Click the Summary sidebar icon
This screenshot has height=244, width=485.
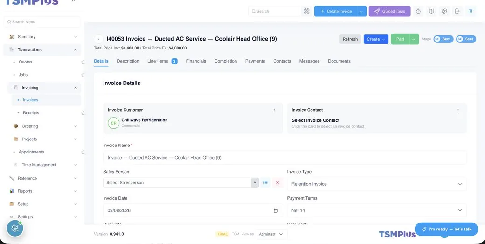[12, 36]
